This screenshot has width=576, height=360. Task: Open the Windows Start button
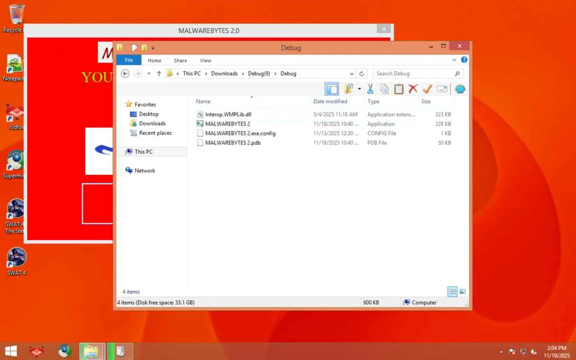click(x=11, y=351)
